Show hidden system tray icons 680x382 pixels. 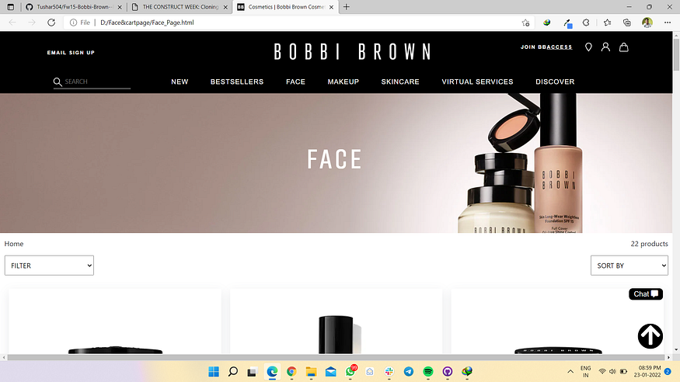tap(570, 372)
